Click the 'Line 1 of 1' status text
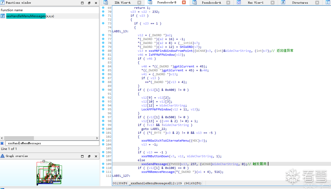 coord(9,149)
